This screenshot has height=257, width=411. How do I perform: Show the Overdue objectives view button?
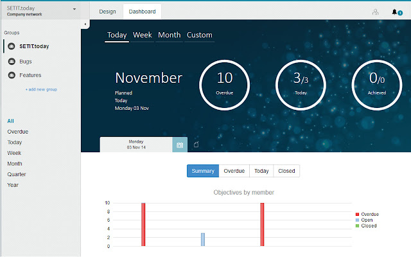pyautogui.click(x=234, y=171)
